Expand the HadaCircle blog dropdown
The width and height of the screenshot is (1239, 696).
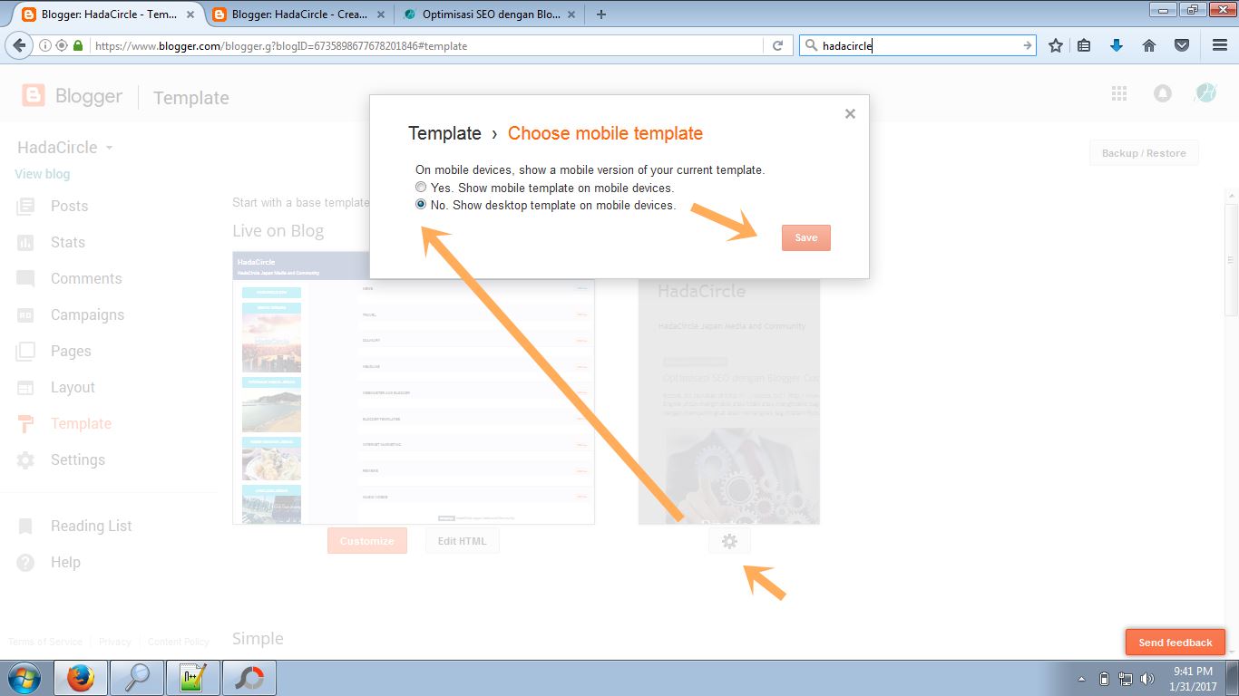(x=109, y=148)
